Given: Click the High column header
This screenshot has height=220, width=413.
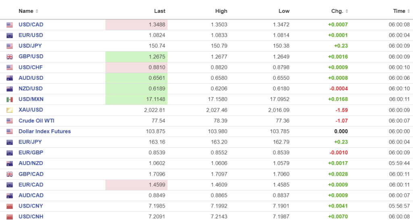Looking at the screenshot, I should 221,11.
